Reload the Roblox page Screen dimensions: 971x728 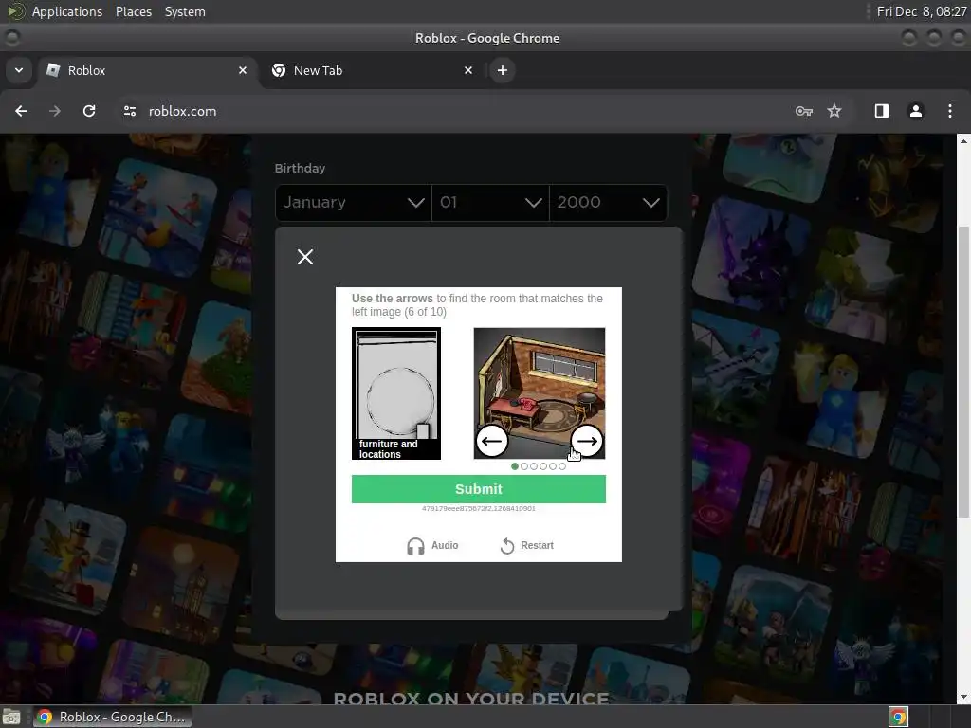(x=89, y=111)
